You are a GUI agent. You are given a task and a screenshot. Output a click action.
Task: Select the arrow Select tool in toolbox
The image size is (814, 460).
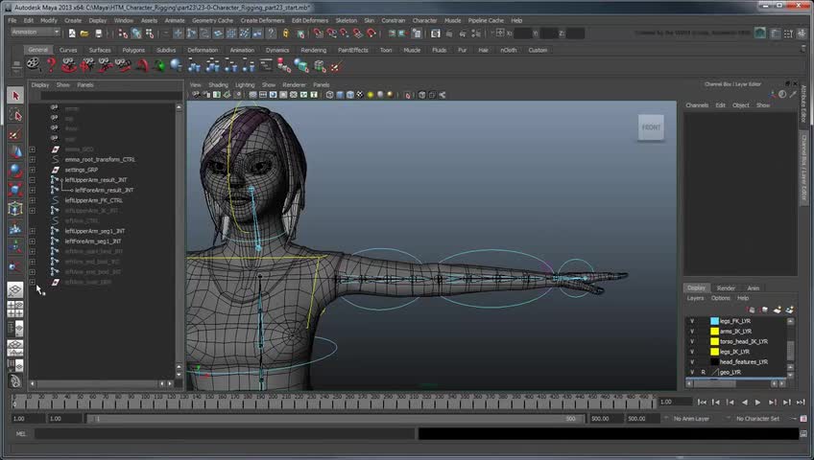pyautogui.click(x=15, y=96)
